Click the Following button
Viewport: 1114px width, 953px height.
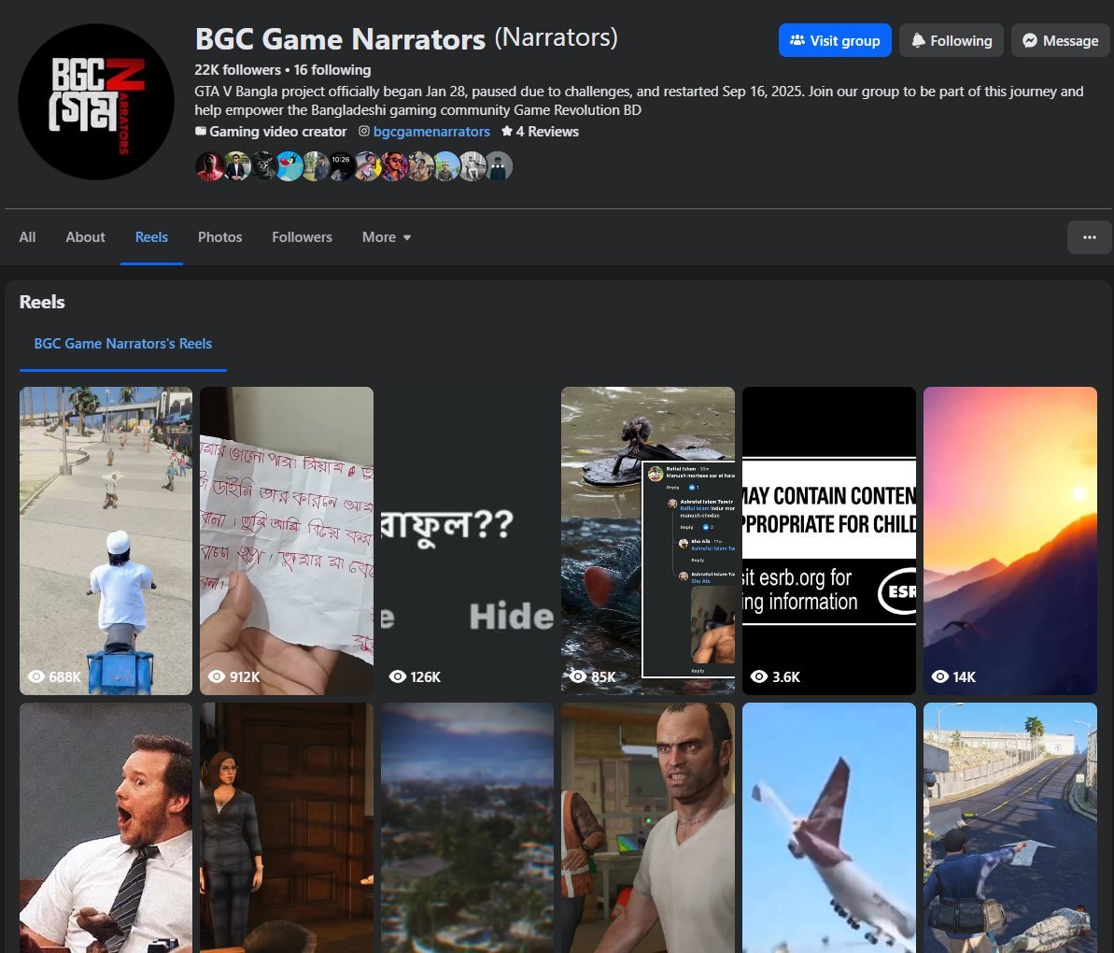pyautogui.click(x=952, y=40)
